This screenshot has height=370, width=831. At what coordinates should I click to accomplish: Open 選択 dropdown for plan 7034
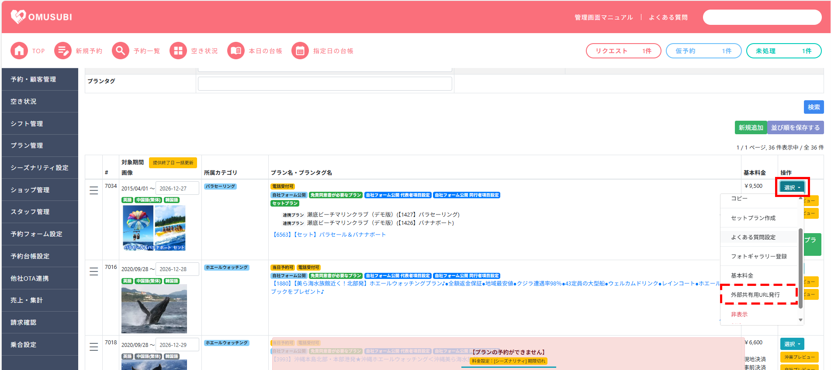[792, 187]
